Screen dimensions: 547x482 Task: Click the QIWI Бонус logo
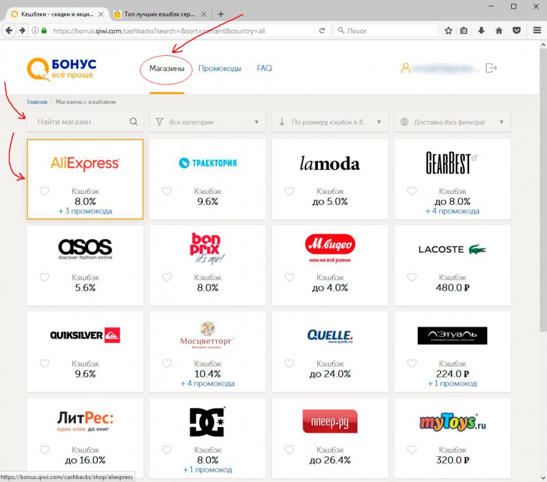tap(62, 69)
